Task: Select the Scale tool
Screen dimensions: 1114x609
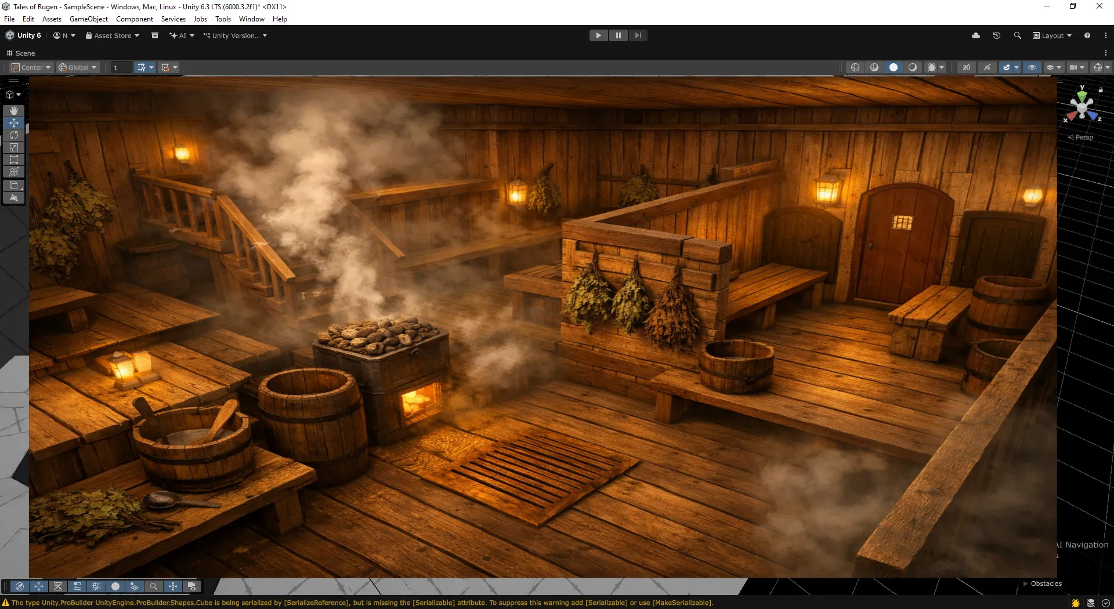Action: [x=14, y=147]
